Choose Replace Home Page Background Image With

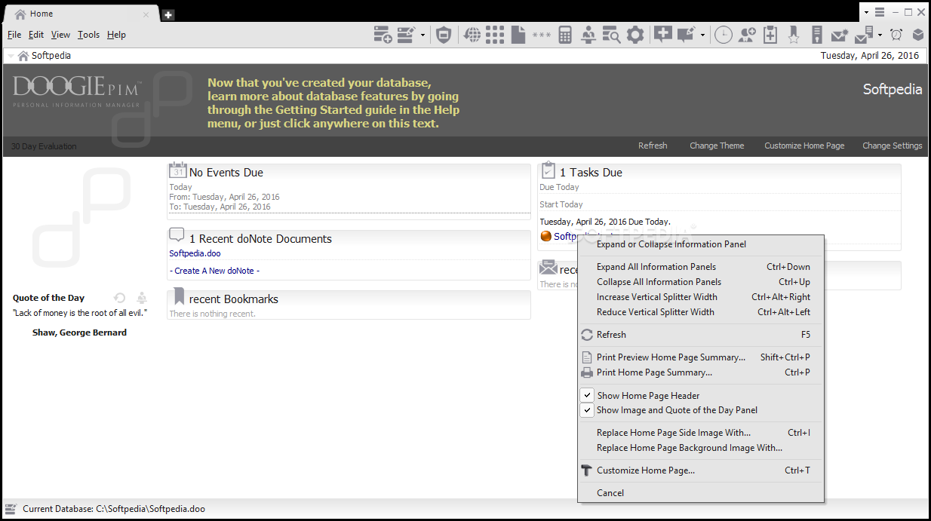click(700, 447)
